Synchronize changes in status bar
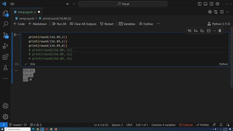Screen dimensions: 233x131 pos(25,125)
